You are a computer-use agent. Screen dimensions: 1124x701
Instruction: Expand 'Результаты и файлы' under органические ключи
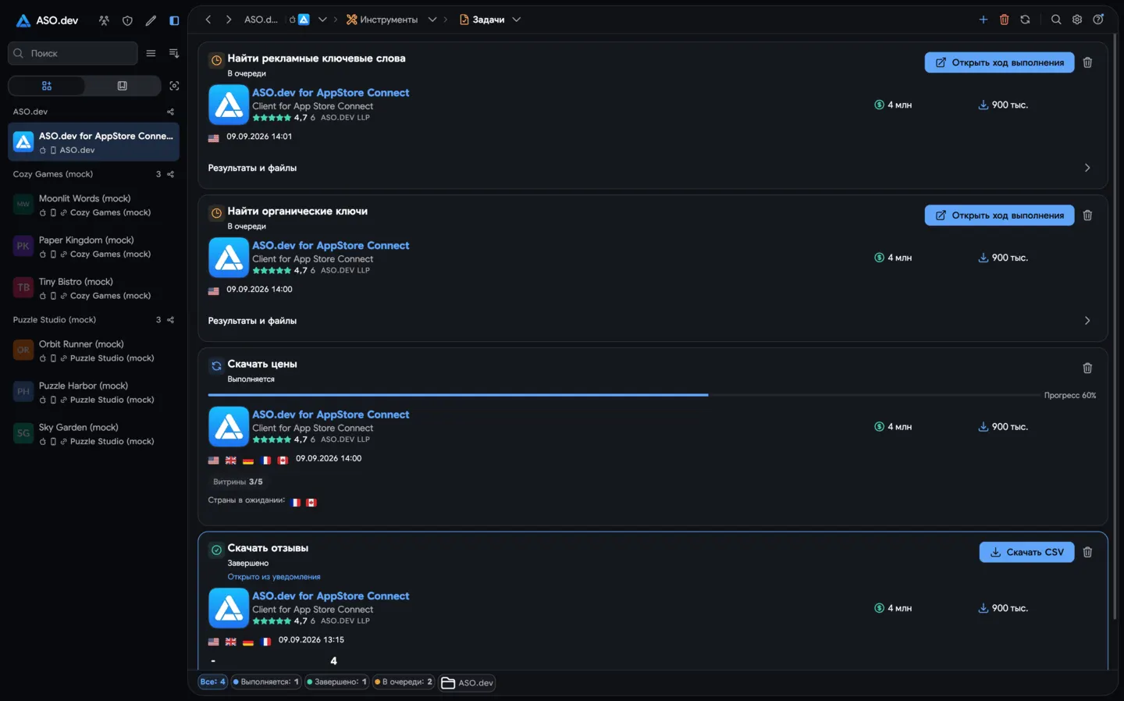(653, 321)
